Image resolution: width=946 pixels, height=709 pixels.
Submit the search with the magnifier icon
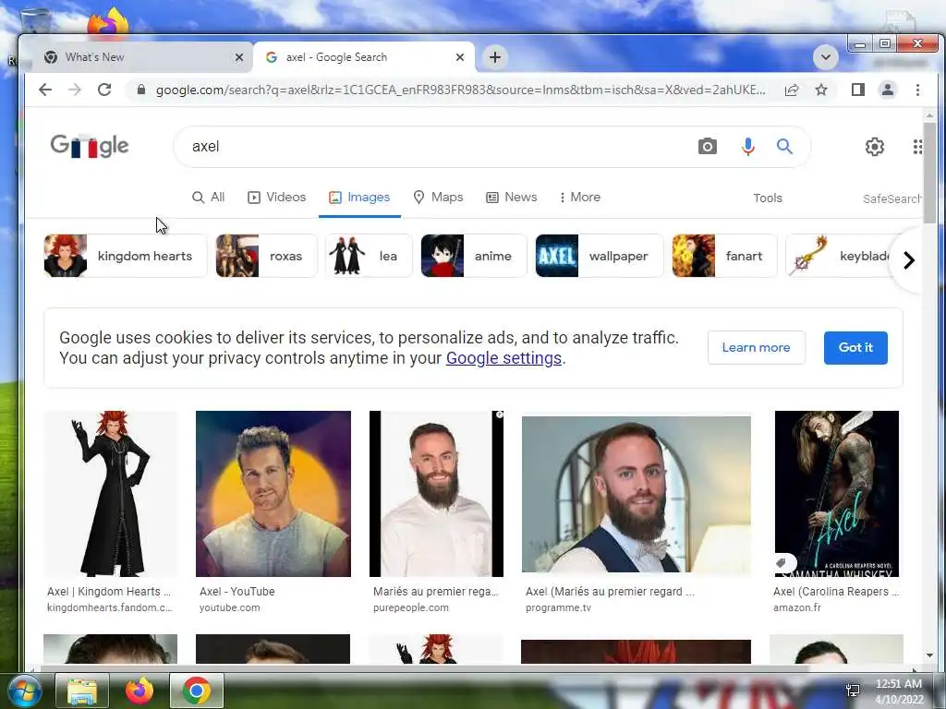[784, 147]
